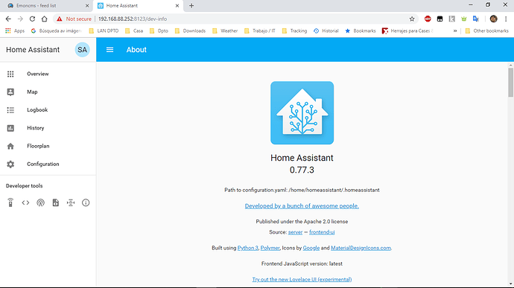514x288 pixels.
Task: Open the Herrajes para Cases bookmark
Action: point(407,31)
